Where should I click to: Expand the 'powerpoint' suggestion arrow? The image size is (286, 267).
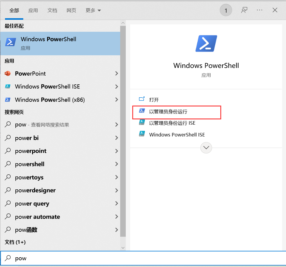(117, 151)
